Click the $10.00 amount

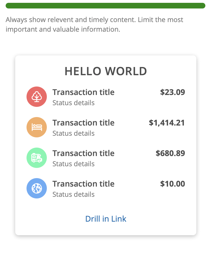click(x=173, y=184)
